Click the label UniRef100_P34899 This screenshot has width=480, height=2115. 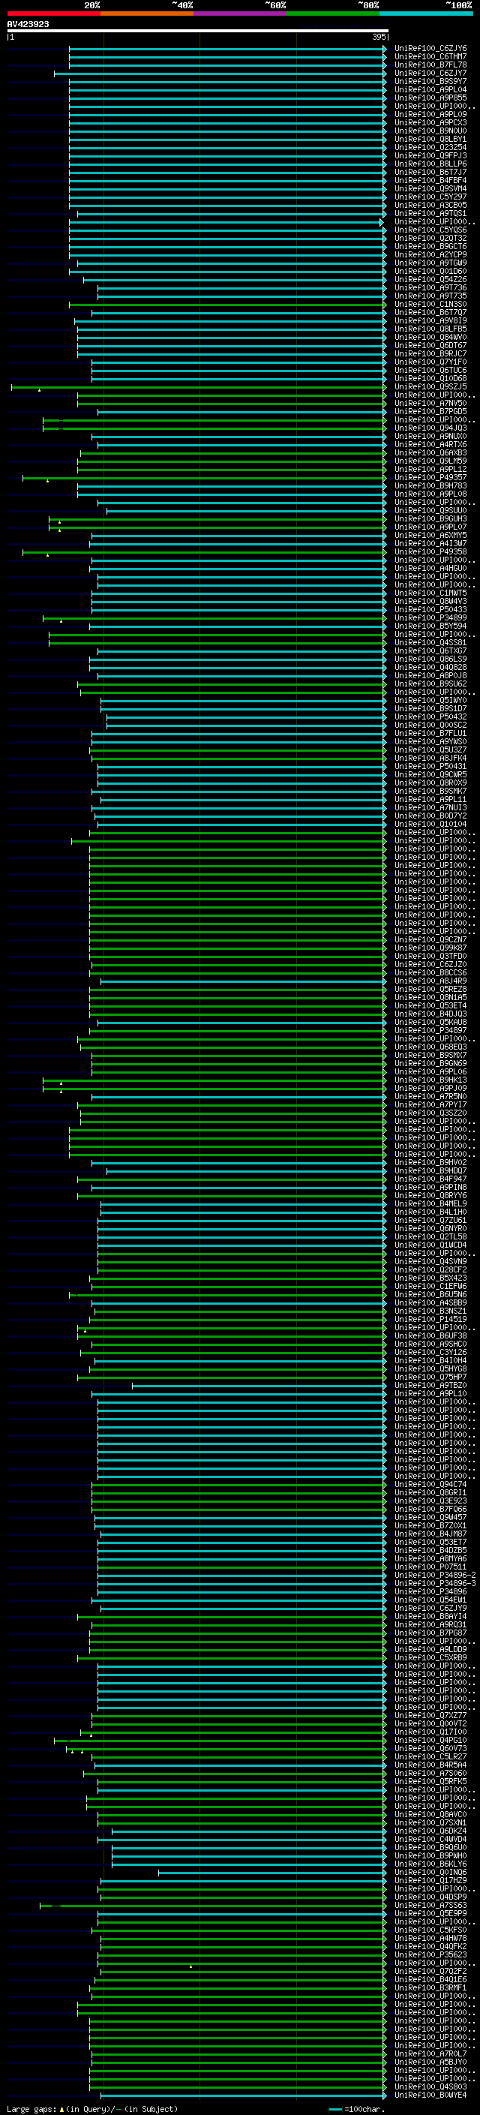pos(430,618)
